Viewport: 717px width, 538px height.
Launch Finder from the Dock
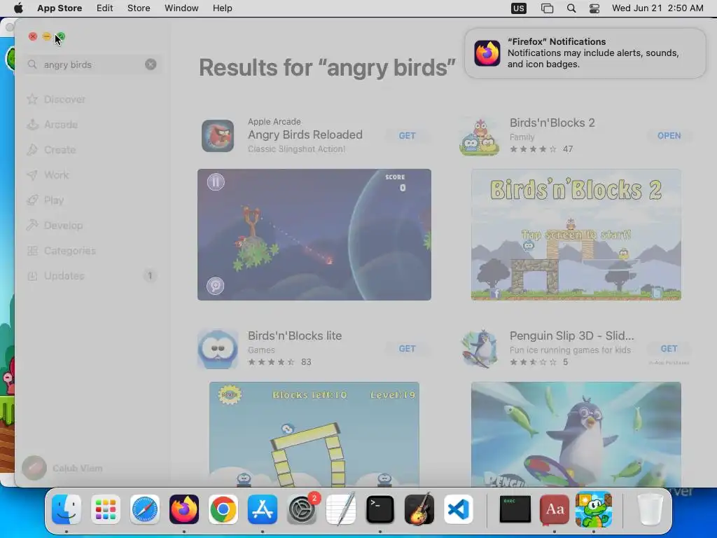point(67,509)
